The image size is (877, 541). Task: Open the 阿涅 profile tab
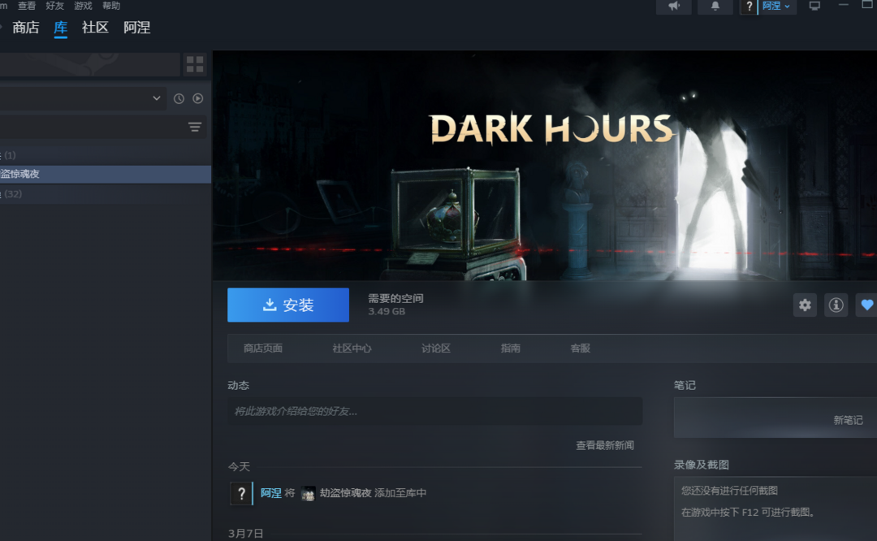click(x=137, y=28)
